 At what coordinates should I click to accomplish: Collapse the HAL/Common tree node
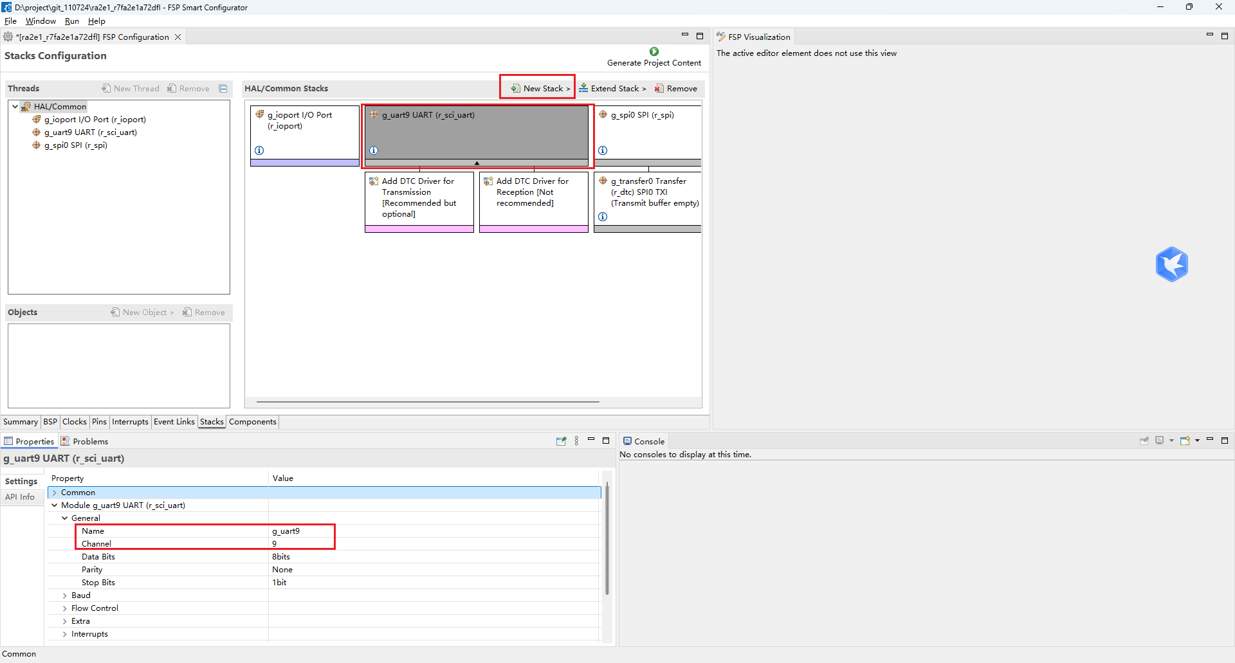(x=15, y=106)
